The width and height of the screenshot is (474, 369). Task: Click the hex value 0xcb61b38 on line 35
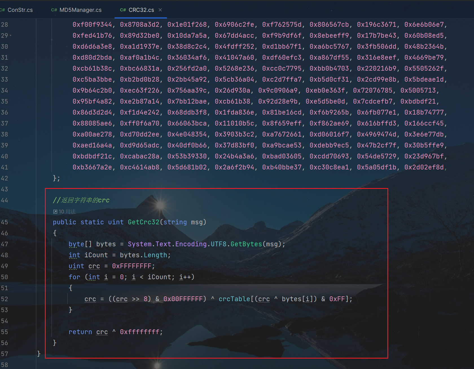pos(232,101)
